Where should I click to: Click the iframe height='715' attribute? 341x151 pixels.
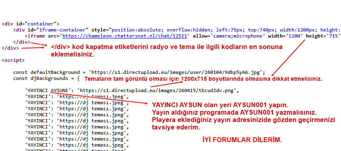point(323,36)
